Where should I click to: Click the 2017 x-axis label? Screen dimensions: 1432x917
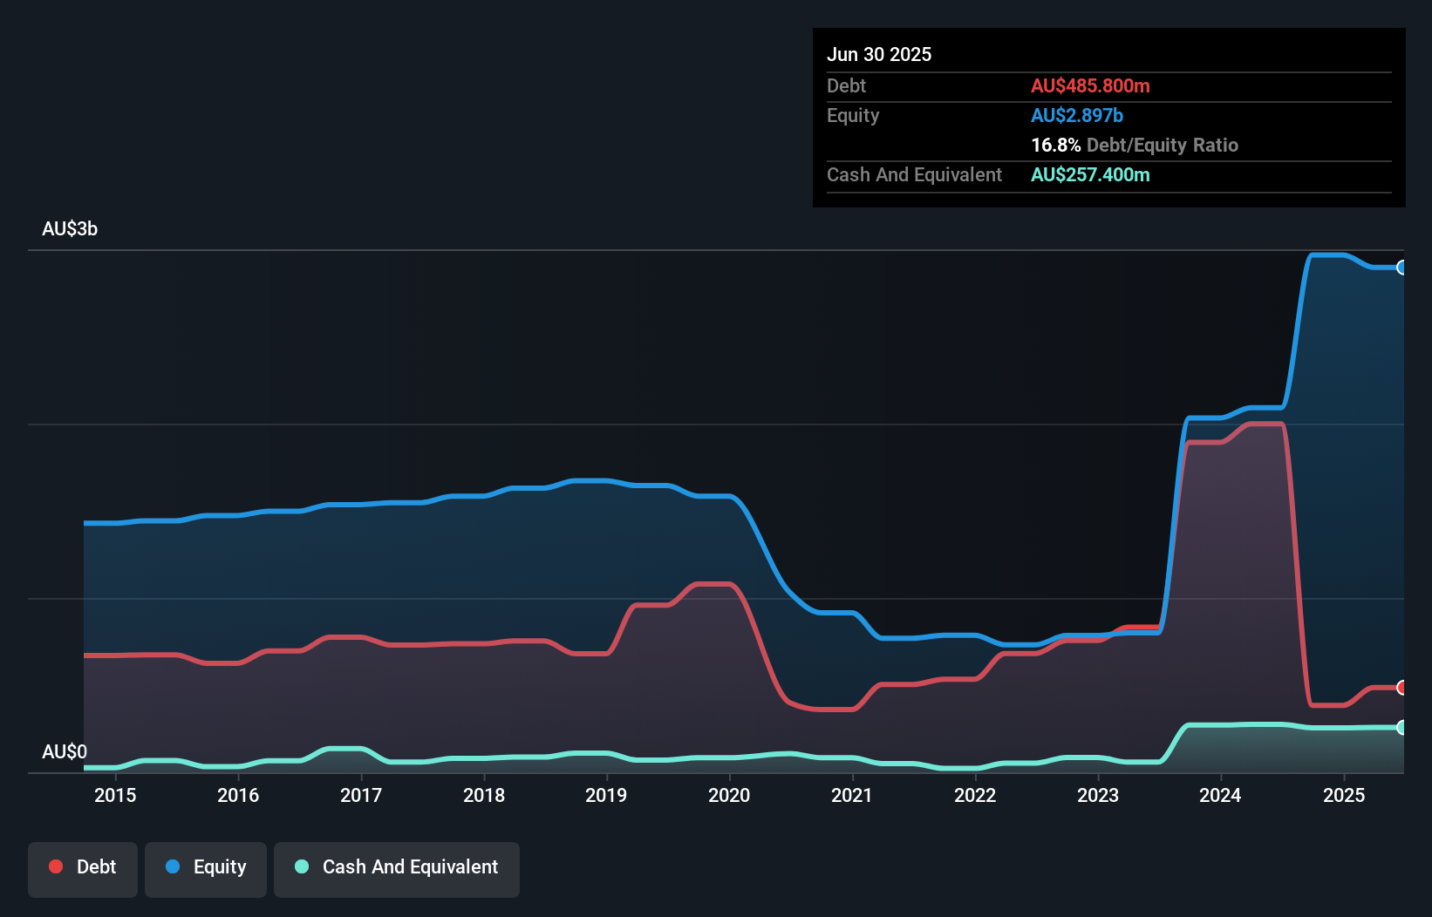361,795
